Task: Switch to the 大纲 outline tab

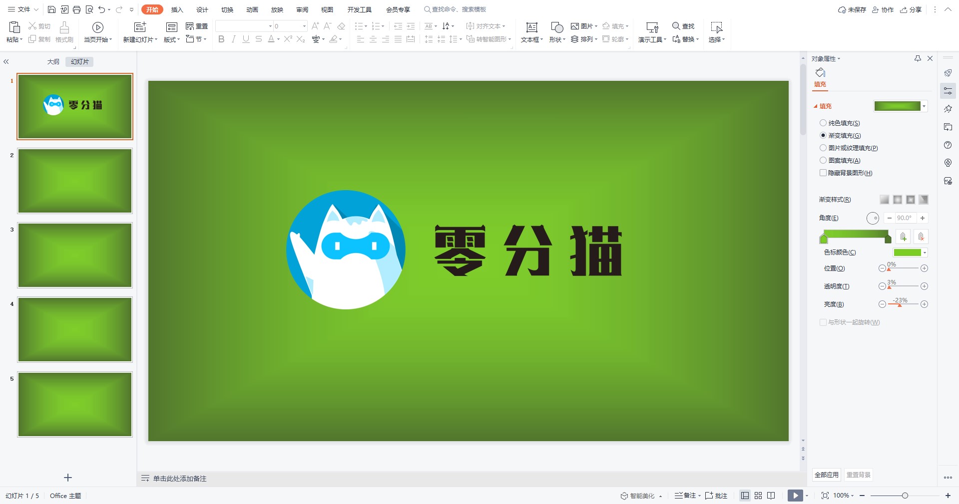Action: 53,62
